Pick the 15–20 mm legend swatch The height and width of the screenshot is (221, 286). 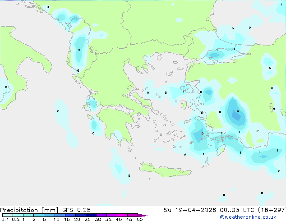coord(70,215)
